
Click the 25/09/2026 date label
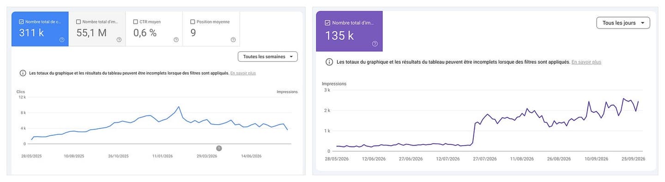pyautogui.click(x=633, y=159)
